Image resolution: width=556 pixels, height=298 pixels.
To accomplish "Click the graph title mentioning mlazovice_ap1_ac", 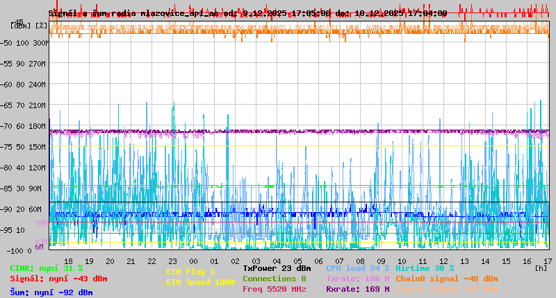I will 247,13.
